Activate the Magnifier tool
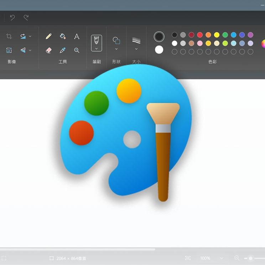The image size is (265, 265). pyautogui.click(x=77, y=50)
